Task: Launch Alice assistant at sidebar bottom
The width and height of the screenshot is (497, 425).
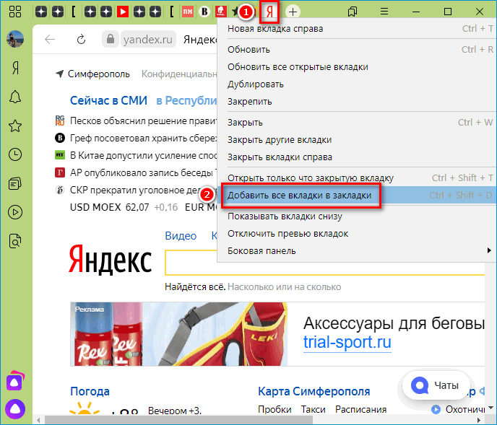Action: pyautogui.click(x=15, y=409)
